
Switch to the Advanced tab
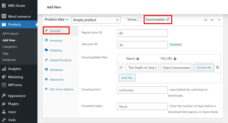pos(61,79)
